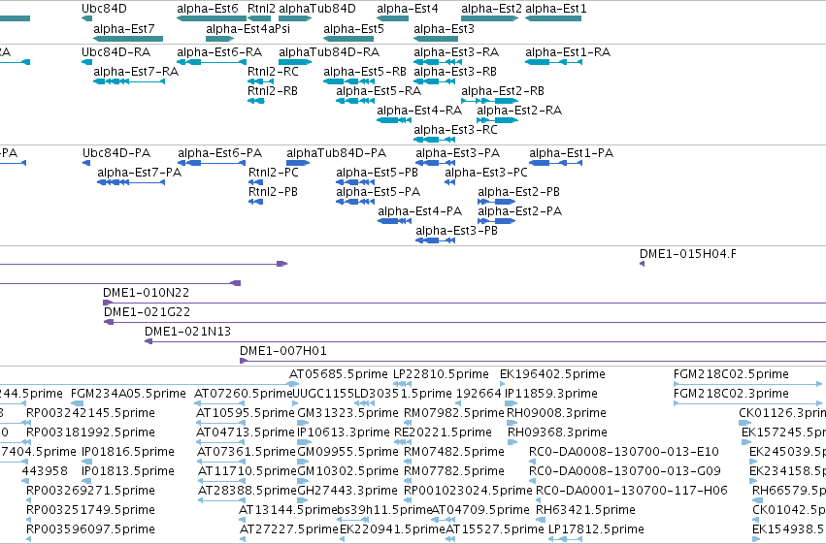Click the AT05685.5prime EST label
The image size is (826, 544).
pos(339,374)
